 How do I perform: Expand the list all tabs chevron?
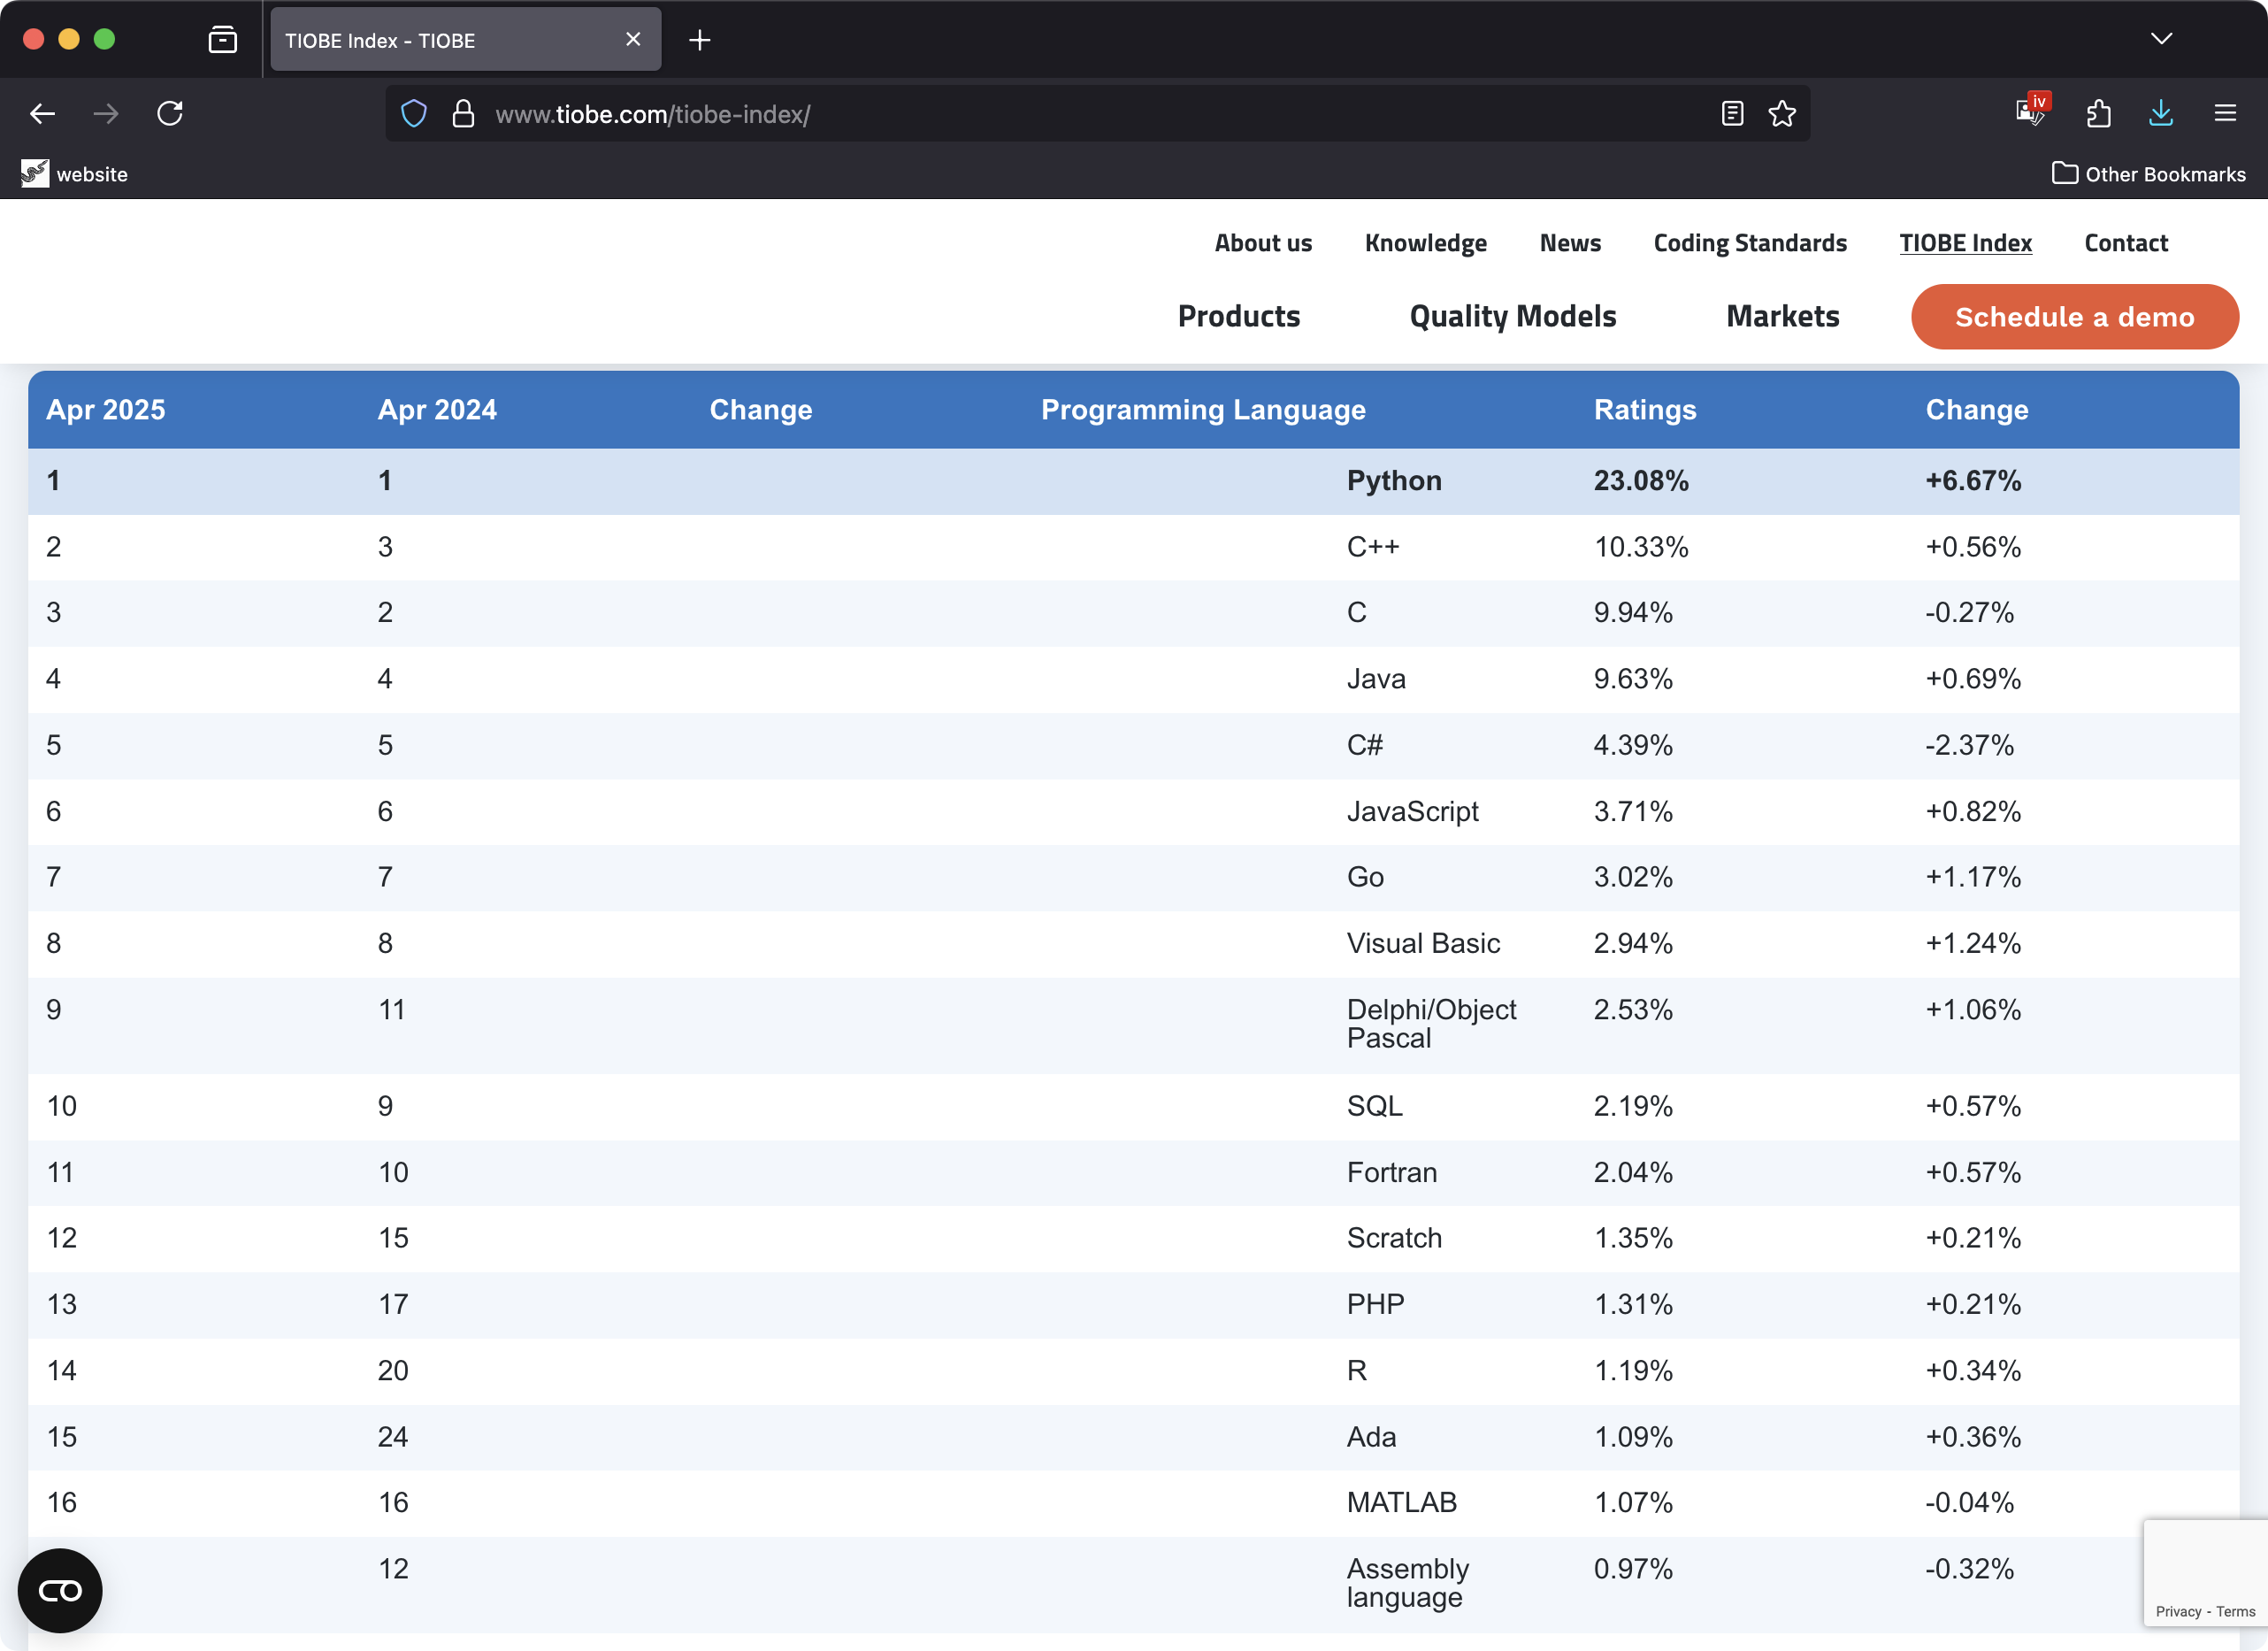pos(2161,40)
